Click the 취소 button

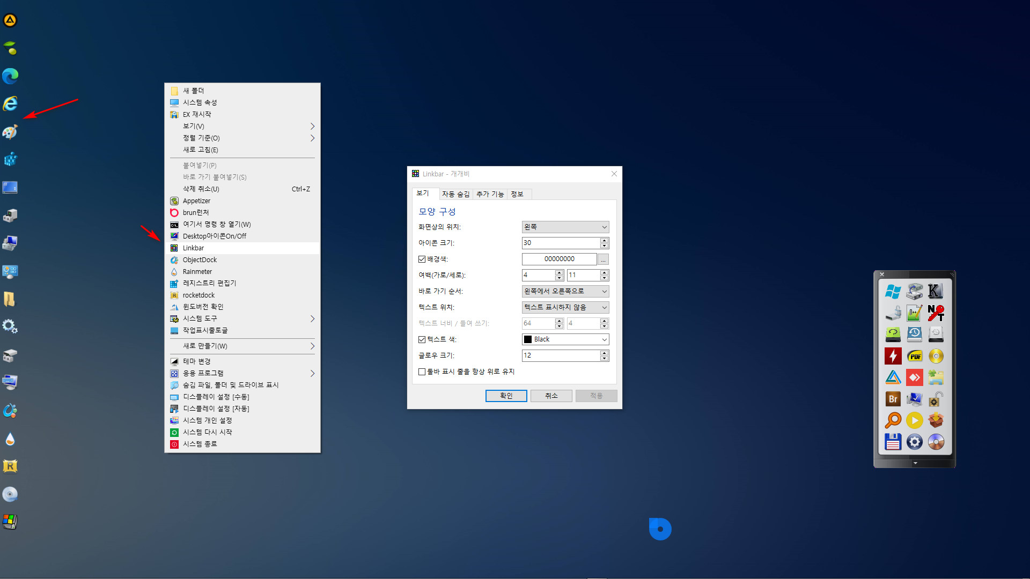click(x=551, y=396)
